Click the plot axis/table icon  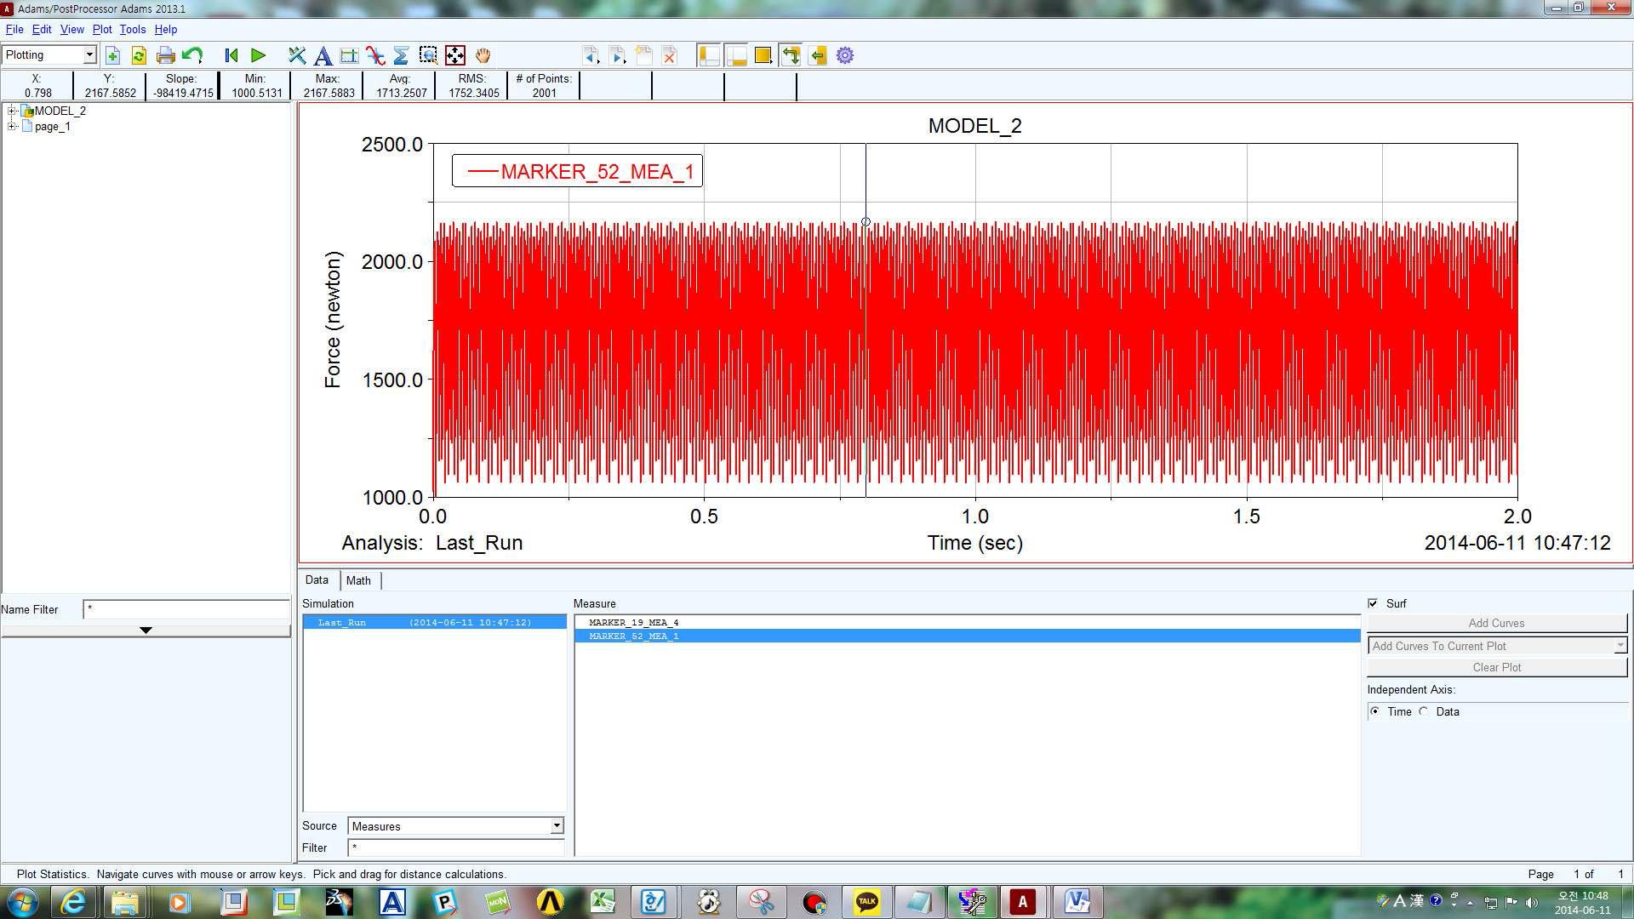click(349, 56)
